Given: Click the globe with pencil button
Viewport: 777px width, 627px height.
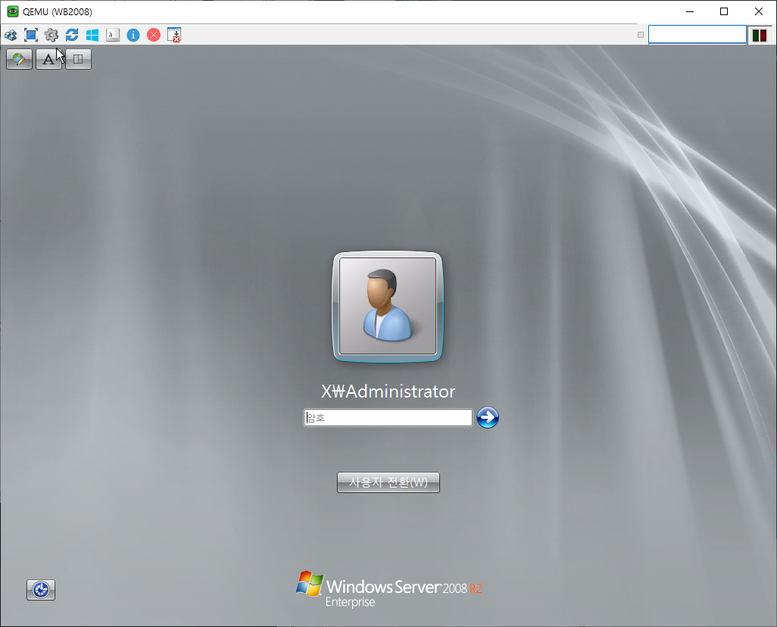Looking at the screenshot, I should (x=20, y=60).
